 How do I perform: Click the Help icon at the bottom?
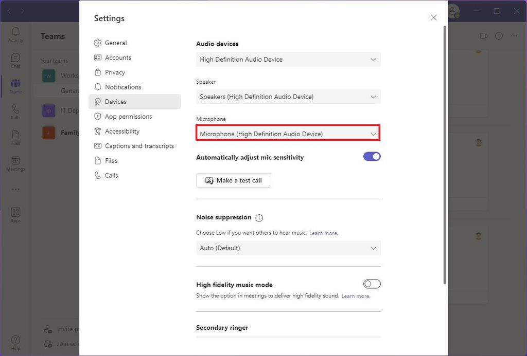click(x=15, y=342)
